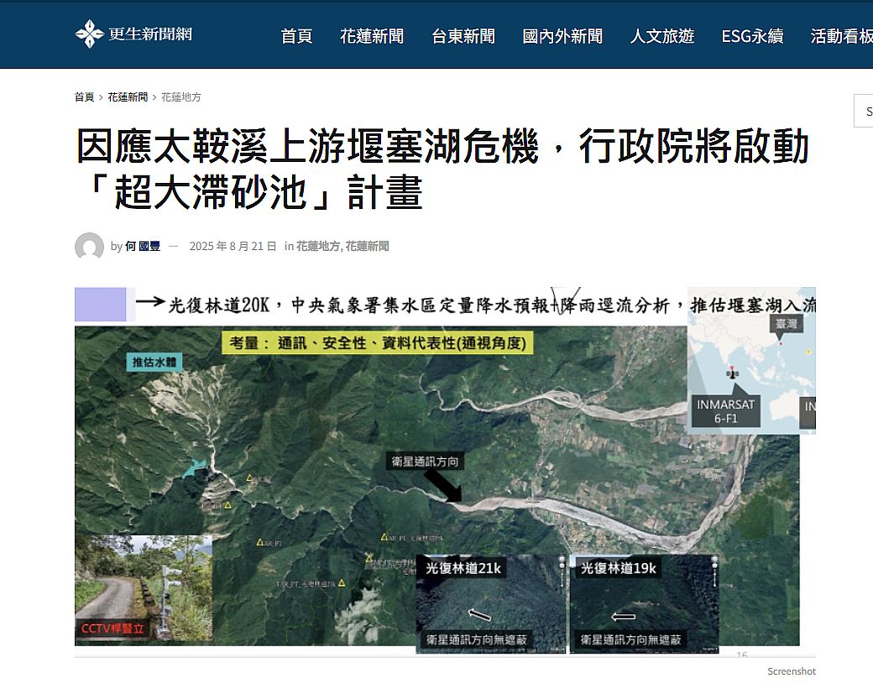Click the 花蓮新聞 category beside the date
873x699 pixels.
368,247
